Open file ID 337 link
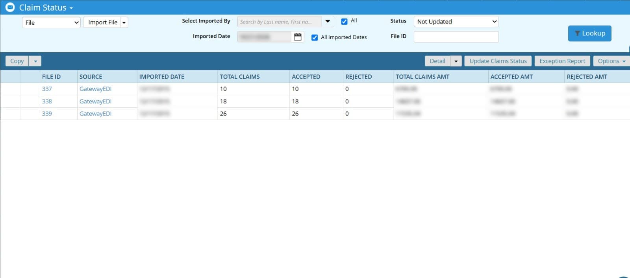Viewport: 630px width, 278px height. 47,89
